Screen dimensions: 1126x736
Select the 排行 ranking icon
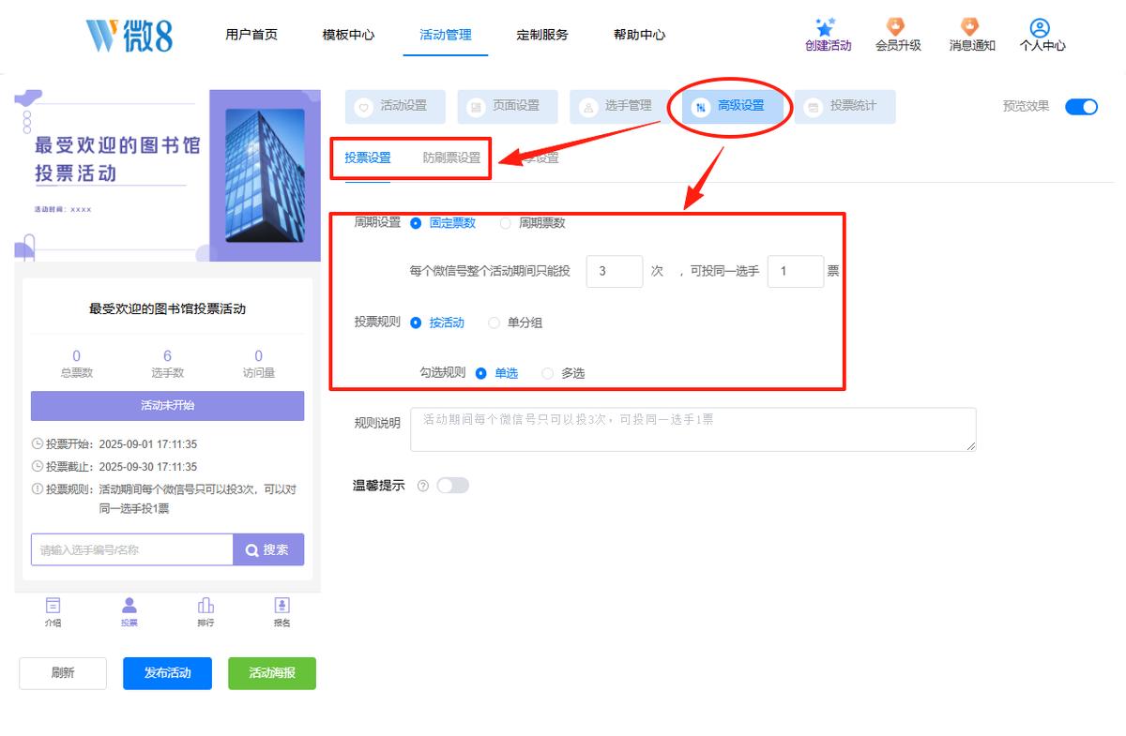[x=205, y=605]
